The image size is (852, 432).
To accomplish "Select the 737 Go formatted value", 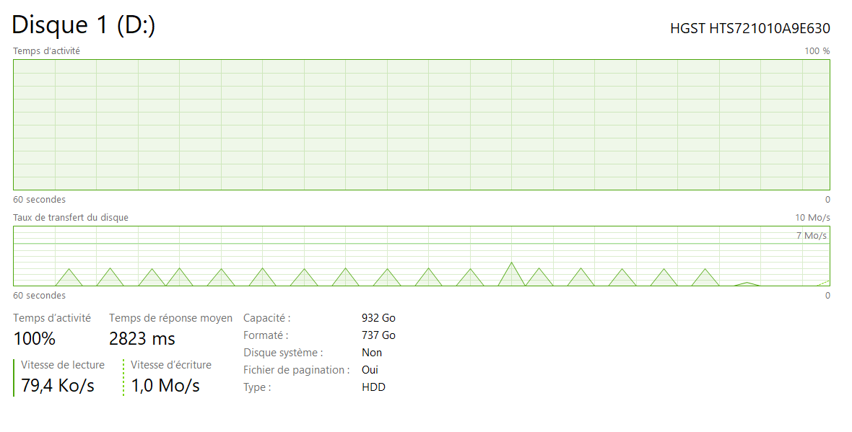I will [x=378, y=335].
